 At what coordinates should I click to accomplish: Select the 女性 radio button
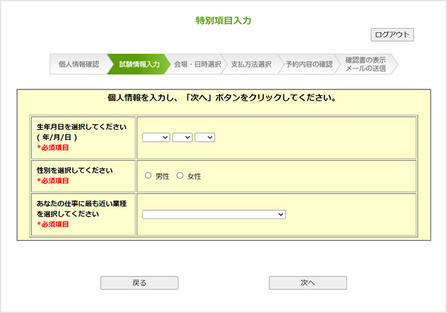179,176
